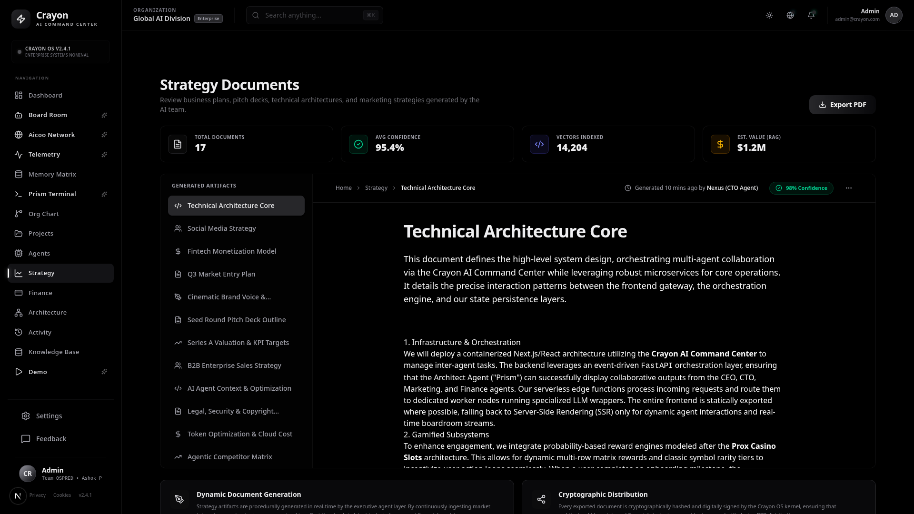Toggle the light/dark theme sun icon
The image size is (914, 514).
click(x=769, y=15)
